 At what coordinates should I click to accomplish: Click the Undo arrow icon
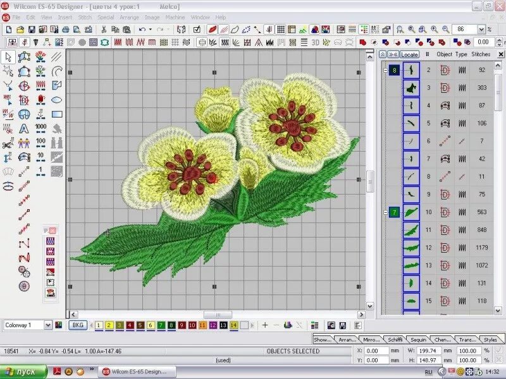pyautogui.click(x=142, y=30)
